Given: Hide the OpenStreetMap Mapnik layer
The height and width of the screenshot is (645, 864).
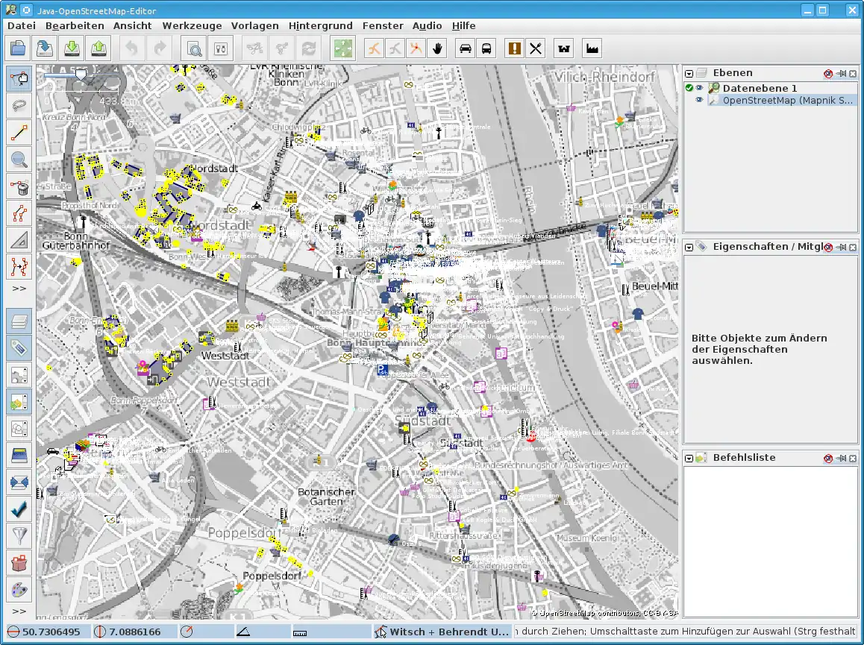Looking at the screenshot, I should (700, 100).
